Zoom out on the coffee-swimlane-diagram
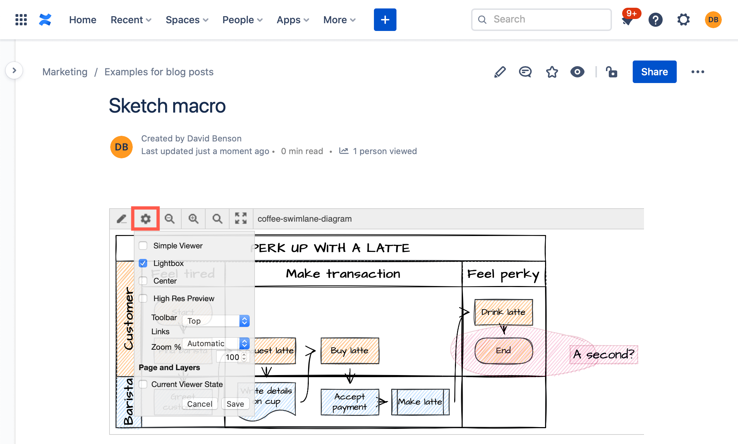This screenshot has height=444, width=738. click(x=170, y=218)
